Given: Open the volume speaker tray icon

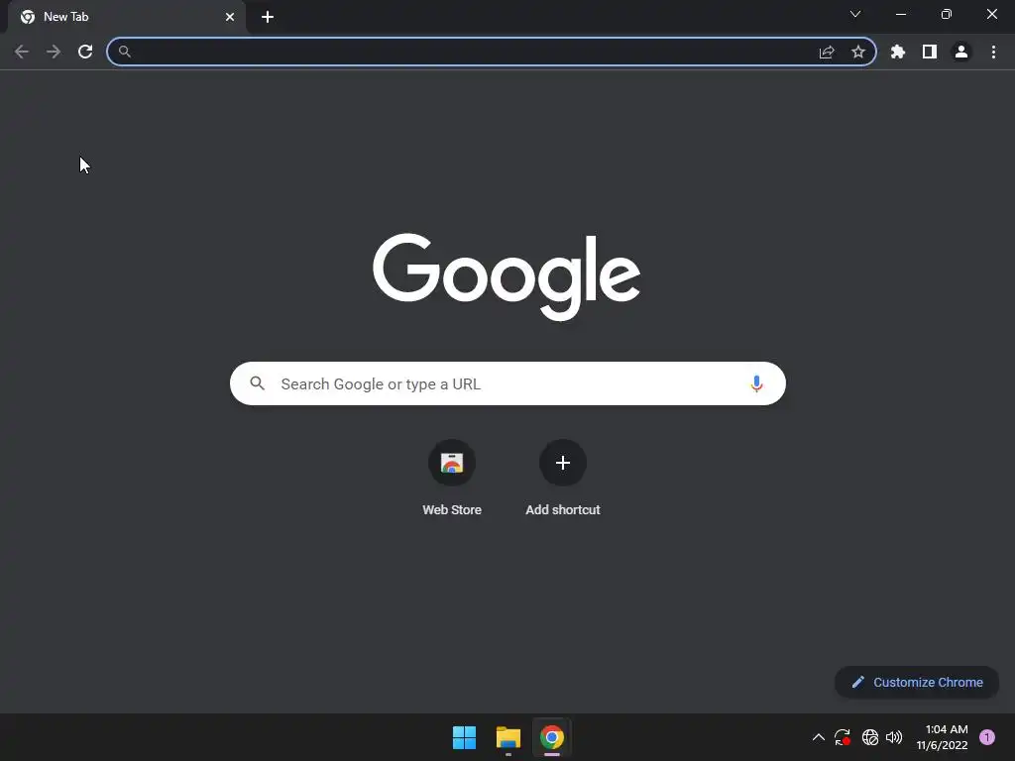Looking at the screenshot, I should [894, 737].
